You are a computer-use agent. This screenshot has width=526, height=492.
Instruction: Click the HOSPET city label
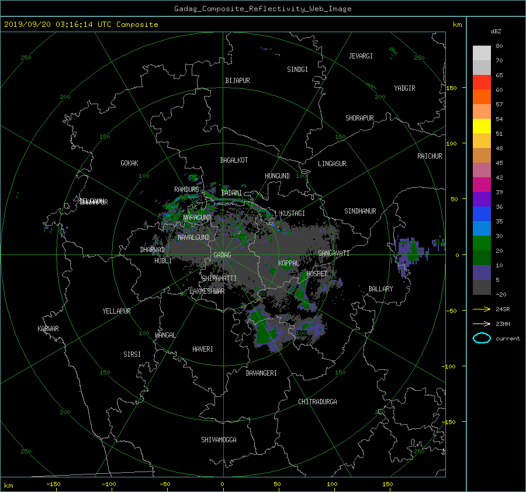coord(317,274)
